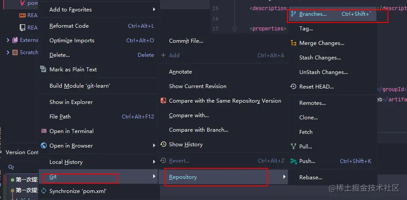
Task: Click the Reset HEAD icon
Action: [x=293, y=86]
